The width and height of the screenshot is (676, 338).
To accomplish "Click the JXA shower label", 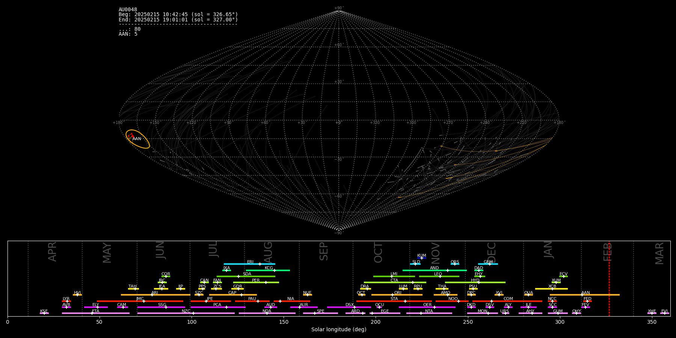I will pos(227,268).
